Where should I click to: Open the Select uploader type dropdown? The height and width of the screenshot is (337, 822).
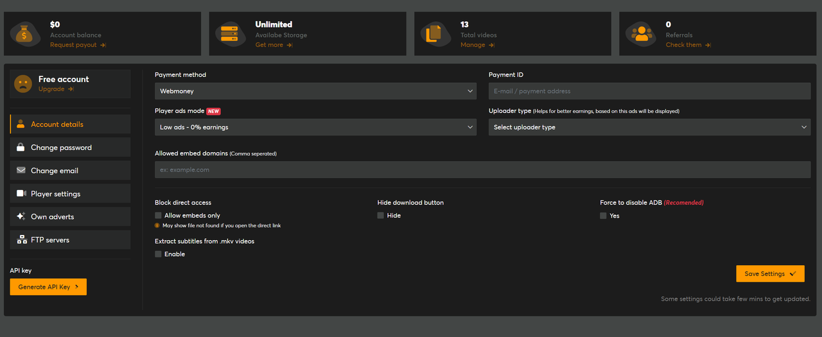[649, 127]
